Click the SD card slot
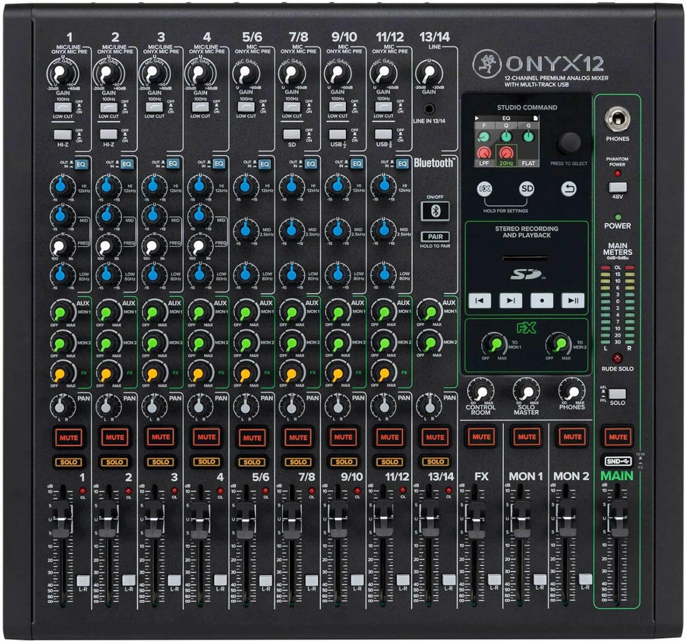The image size is (686, 643). 525,258
